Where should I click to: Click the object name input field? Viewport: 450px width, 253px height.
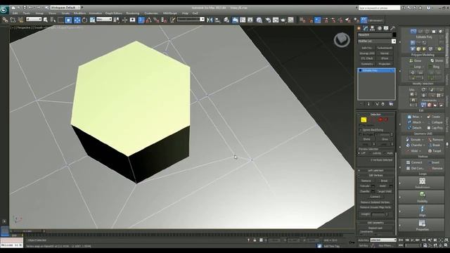tap(374, 34)
